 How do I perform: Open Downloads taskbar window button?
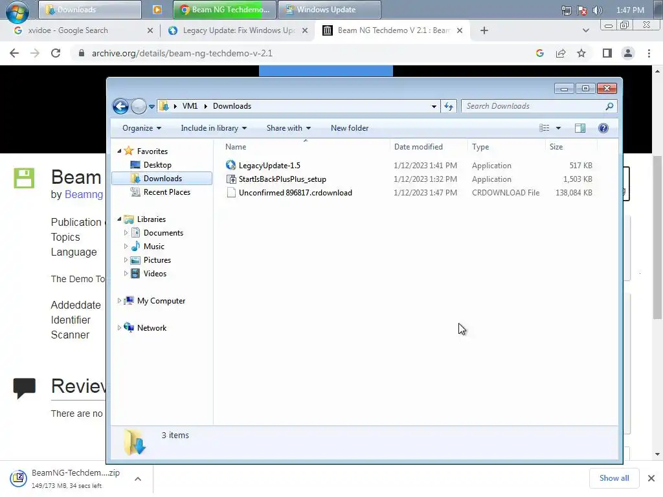pos(89,9)
